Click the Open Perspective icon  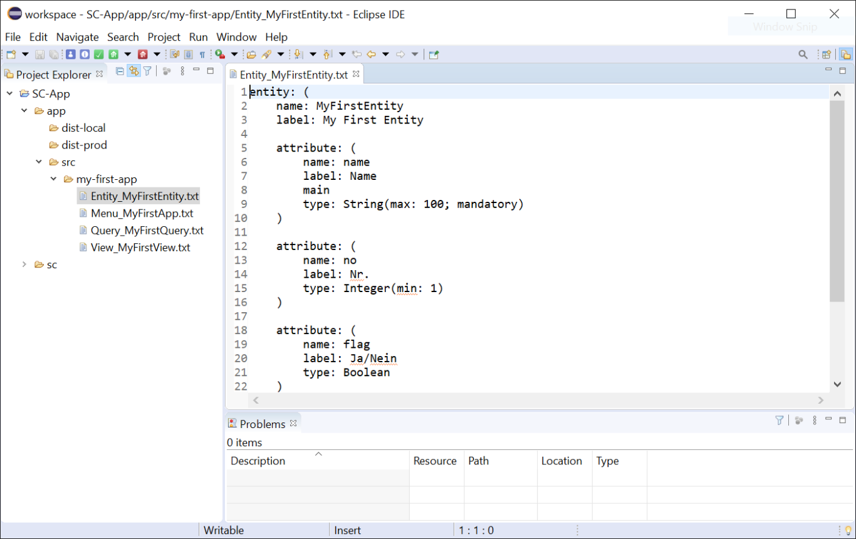(827, 55)
